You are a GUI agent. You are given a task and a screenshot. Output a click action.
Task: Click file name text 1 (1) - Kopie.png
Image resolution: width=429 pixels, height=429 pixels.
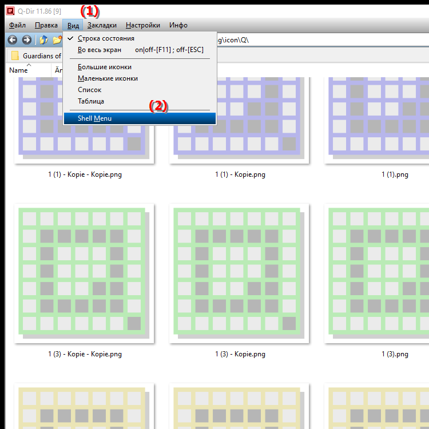(240, 174)
